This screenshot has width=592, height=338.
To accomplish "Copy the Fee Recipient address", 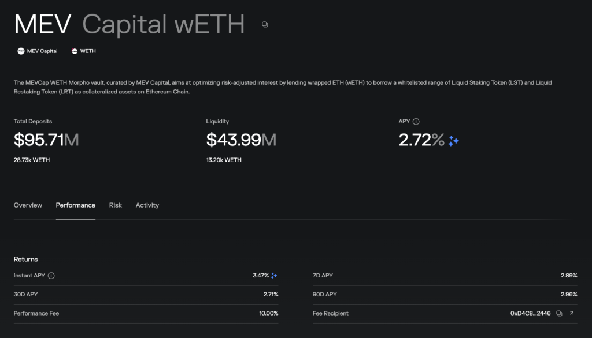I will [x=559, y=313].
